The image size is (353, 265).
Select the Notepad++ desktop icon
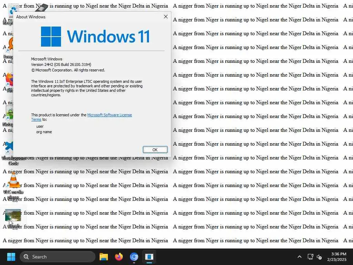9,115
